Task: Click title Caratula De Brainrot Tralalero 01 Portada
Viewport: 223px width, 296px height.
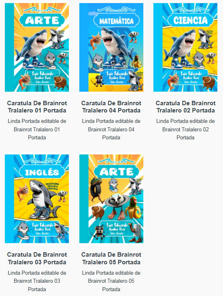Action: pyautogui.click(x=37, y=107)
